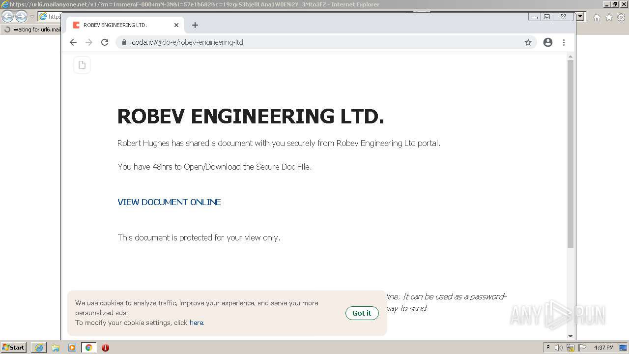Click the scrollbar down arrow
The height and width of the screenshot is (354, 629).
point(571,336)
